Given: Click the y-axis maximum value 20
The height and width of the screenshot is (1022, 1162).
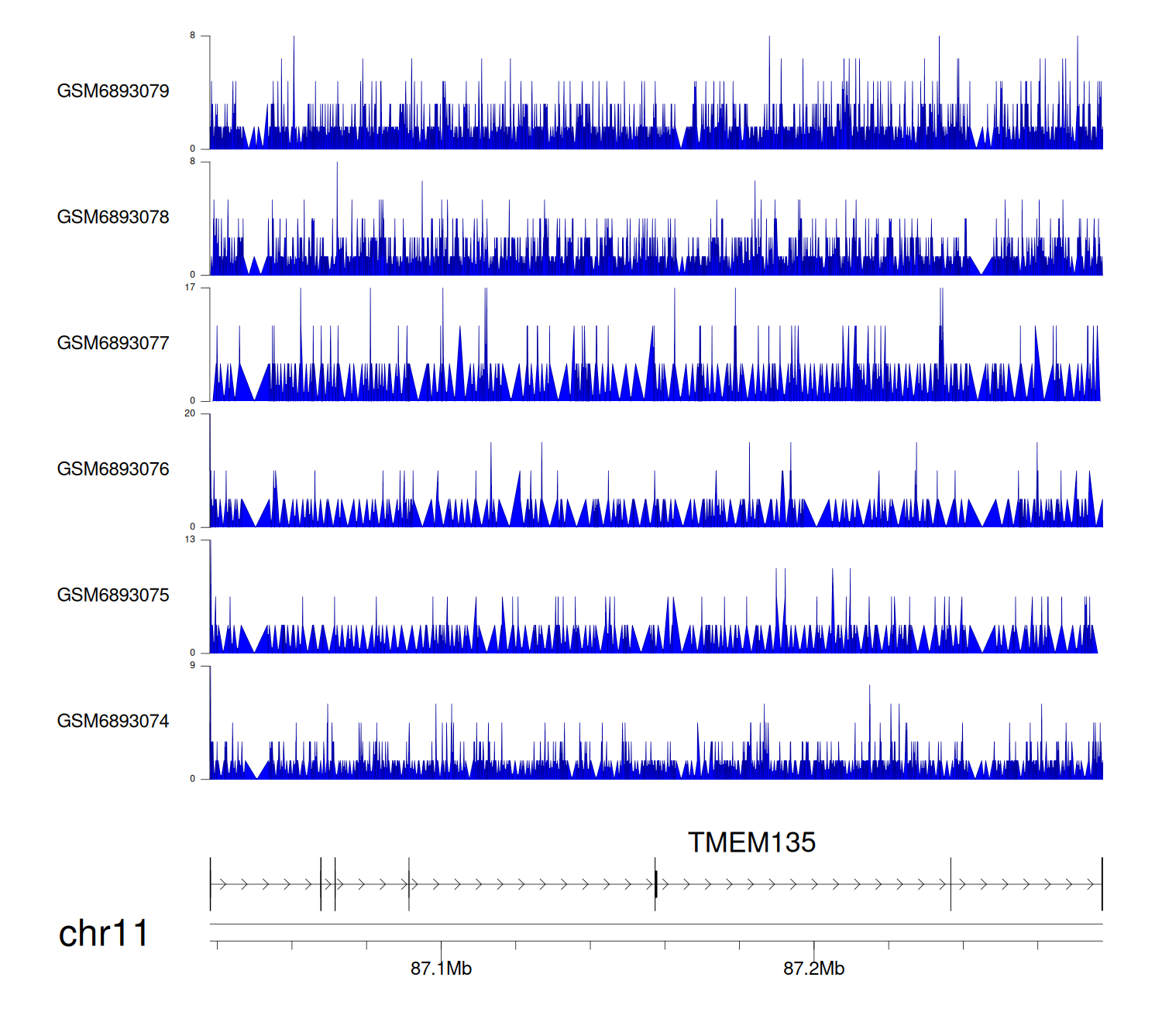Looking at the screenshot, I should (x=190, y=413).
